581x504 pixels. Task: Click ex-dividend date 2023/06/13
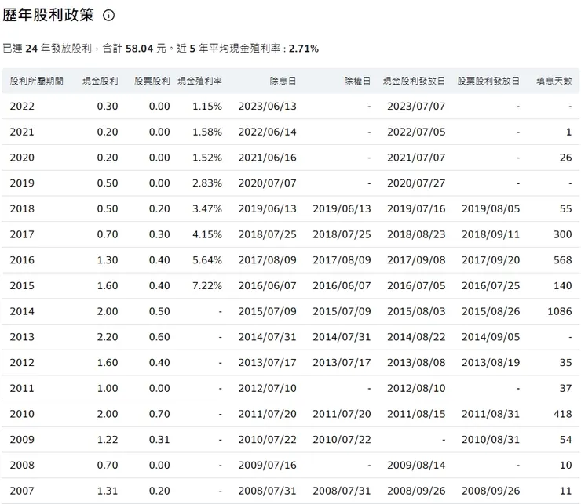267,107
